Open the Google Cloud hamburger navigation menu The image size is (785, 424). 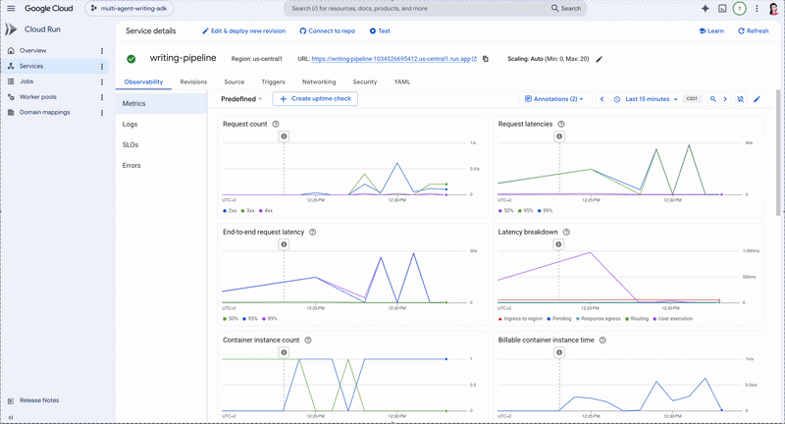tap(11, 9)
